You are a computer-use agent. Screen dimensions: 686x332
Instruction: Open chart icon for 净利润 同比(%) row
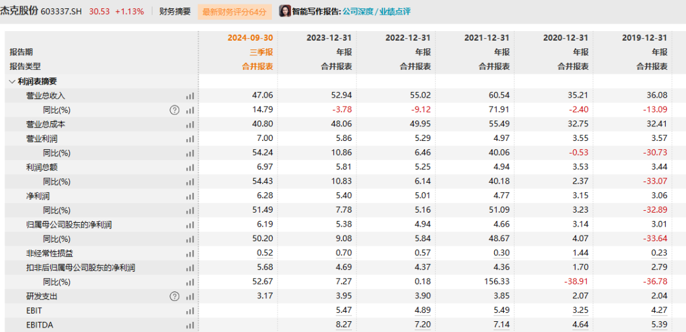click(189, 211)
